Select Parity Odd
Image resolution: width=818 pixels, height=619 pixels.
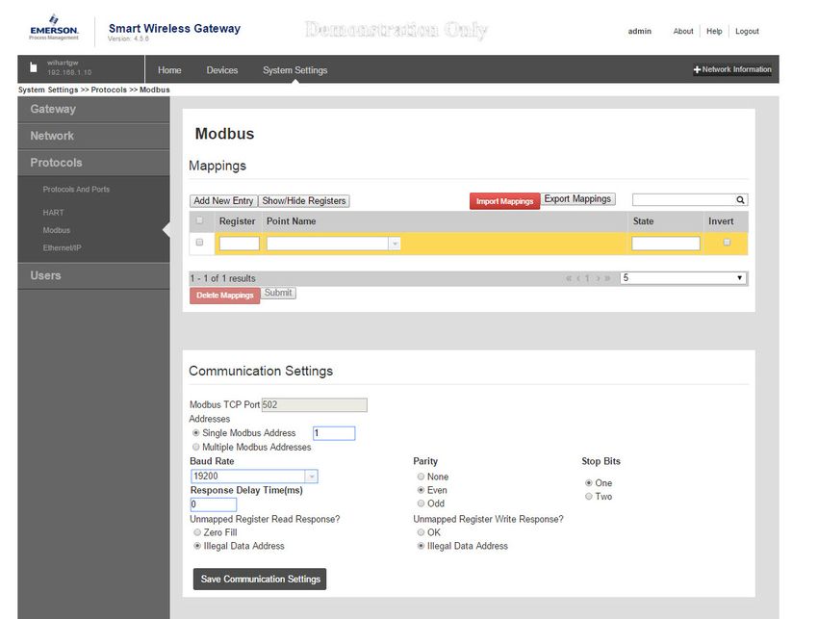tap(421, 503)
